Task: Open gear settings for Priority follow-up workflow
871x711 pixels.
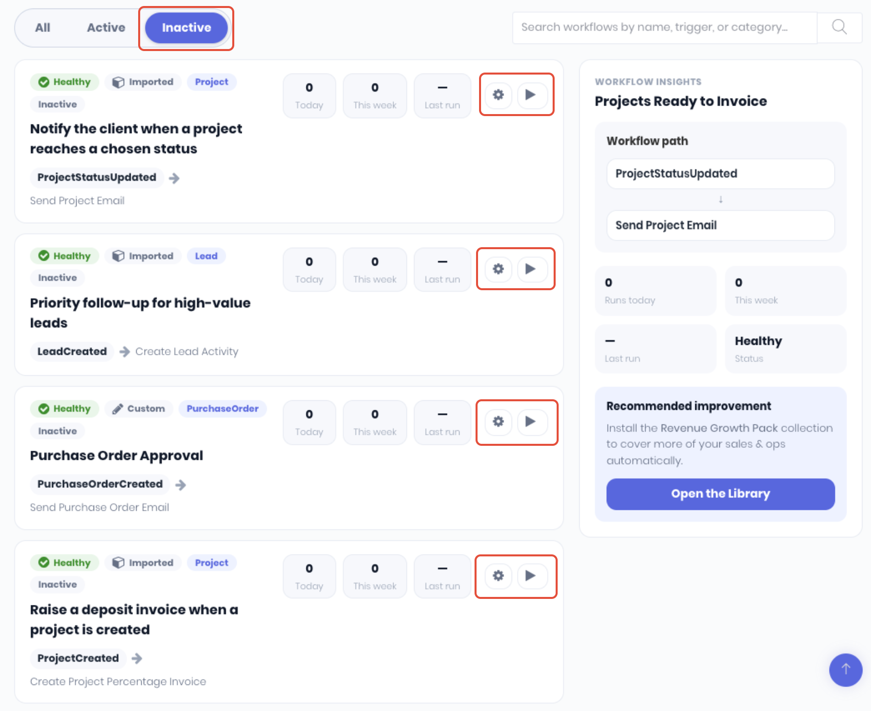Action: (498, 269)
